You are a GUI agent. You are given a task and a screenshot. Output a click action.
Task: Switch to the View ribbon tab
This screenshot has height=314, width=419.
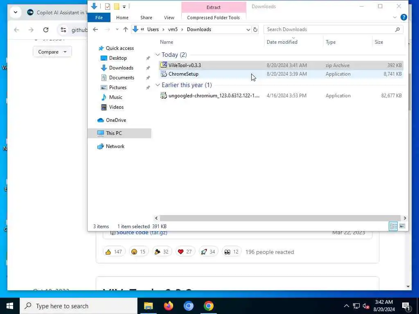pos(169,18)
